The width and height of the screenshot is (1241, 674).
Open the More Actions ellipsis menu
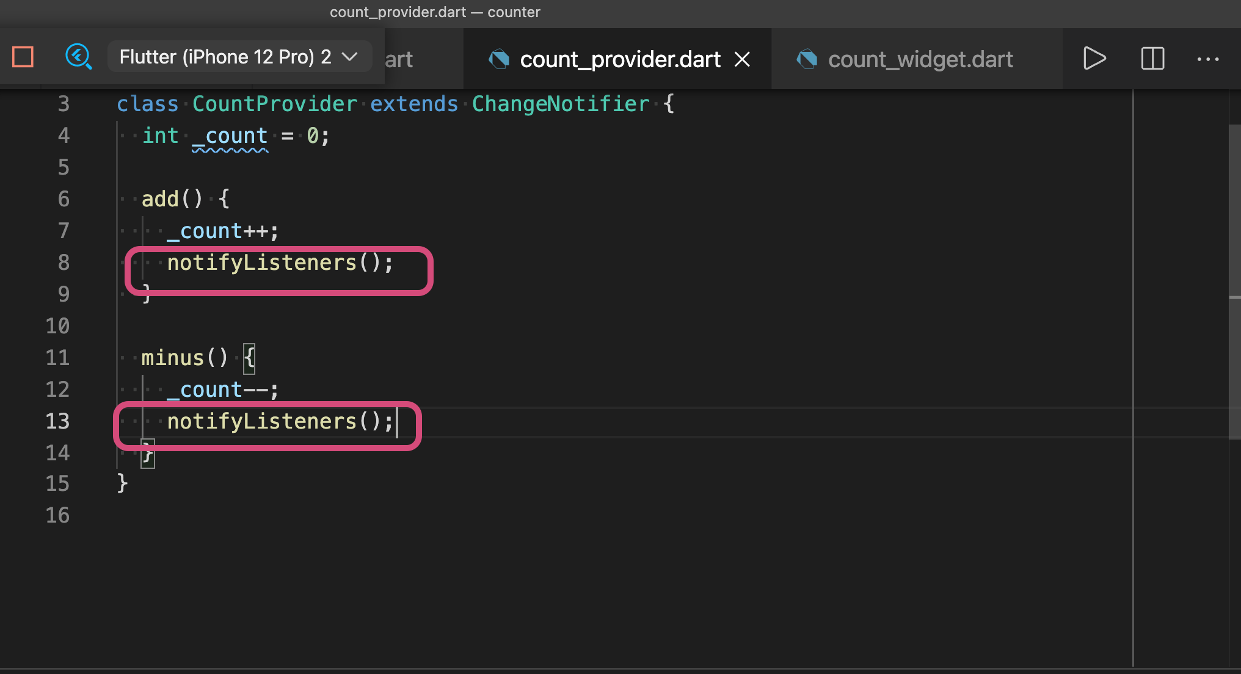click(x=1207, y=59)
